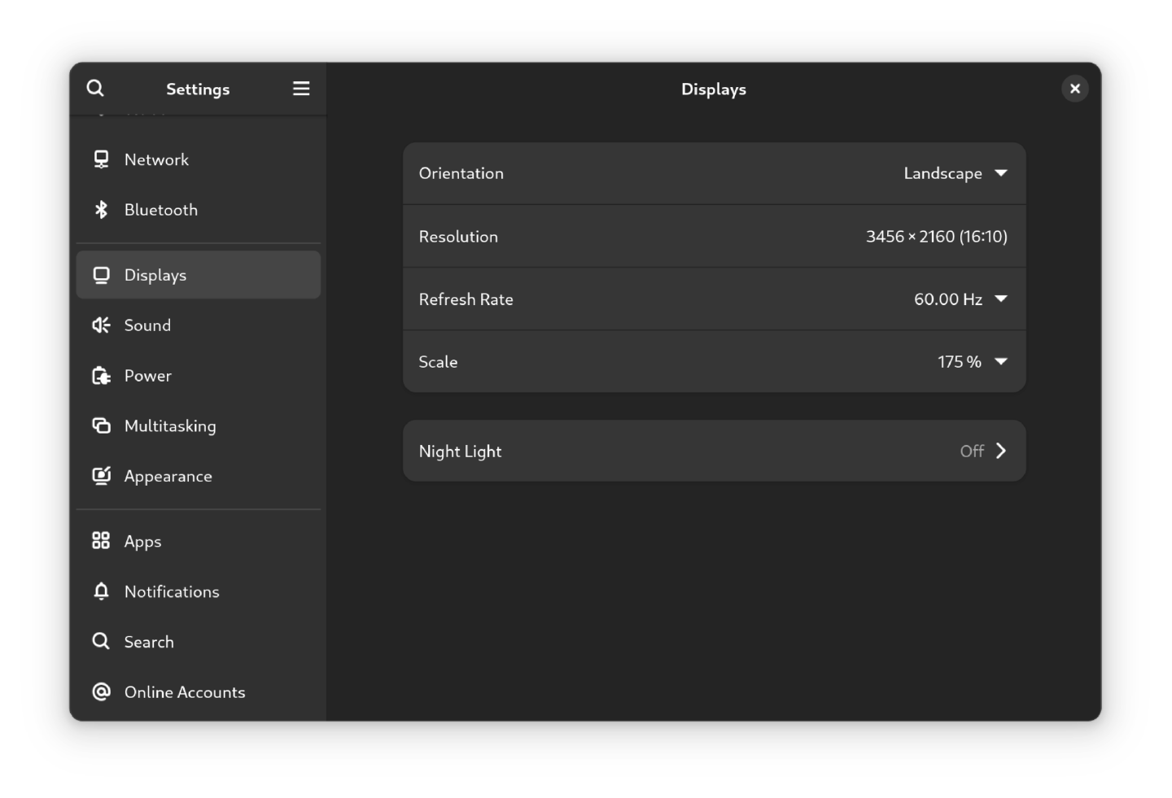Click the Bluetooth icon in sidebar
The image size is (1172, 798).
[101, 210]
